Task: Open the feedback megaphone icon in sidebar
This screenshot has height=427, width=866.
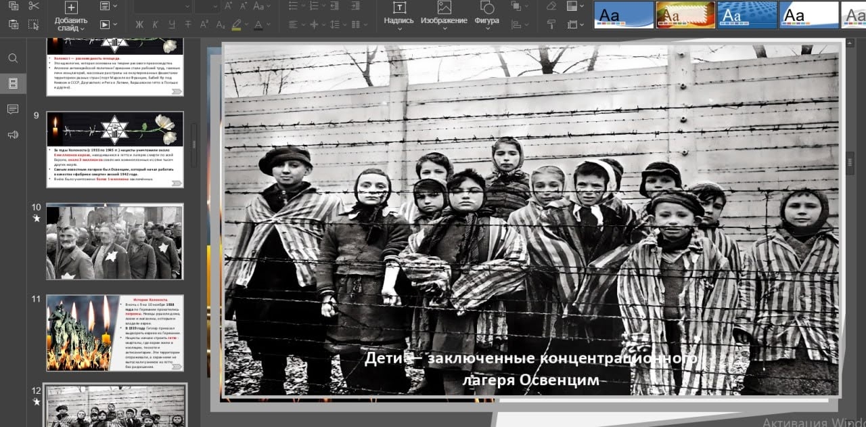Action: 13,135
